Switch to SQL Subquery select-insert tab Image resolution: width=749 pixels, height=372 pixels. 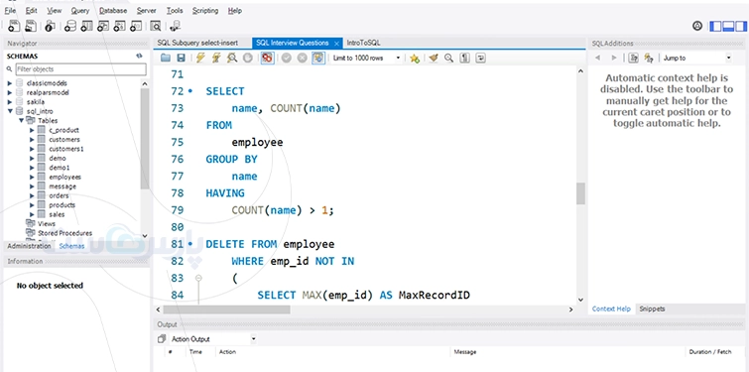tap(203, 43)
